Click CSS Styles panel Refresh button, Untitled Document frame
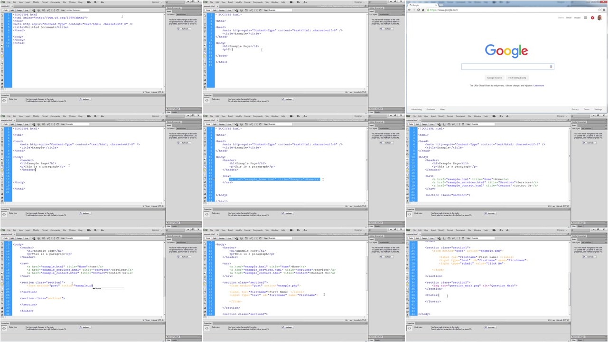608x342 pixels. point(184,28)
